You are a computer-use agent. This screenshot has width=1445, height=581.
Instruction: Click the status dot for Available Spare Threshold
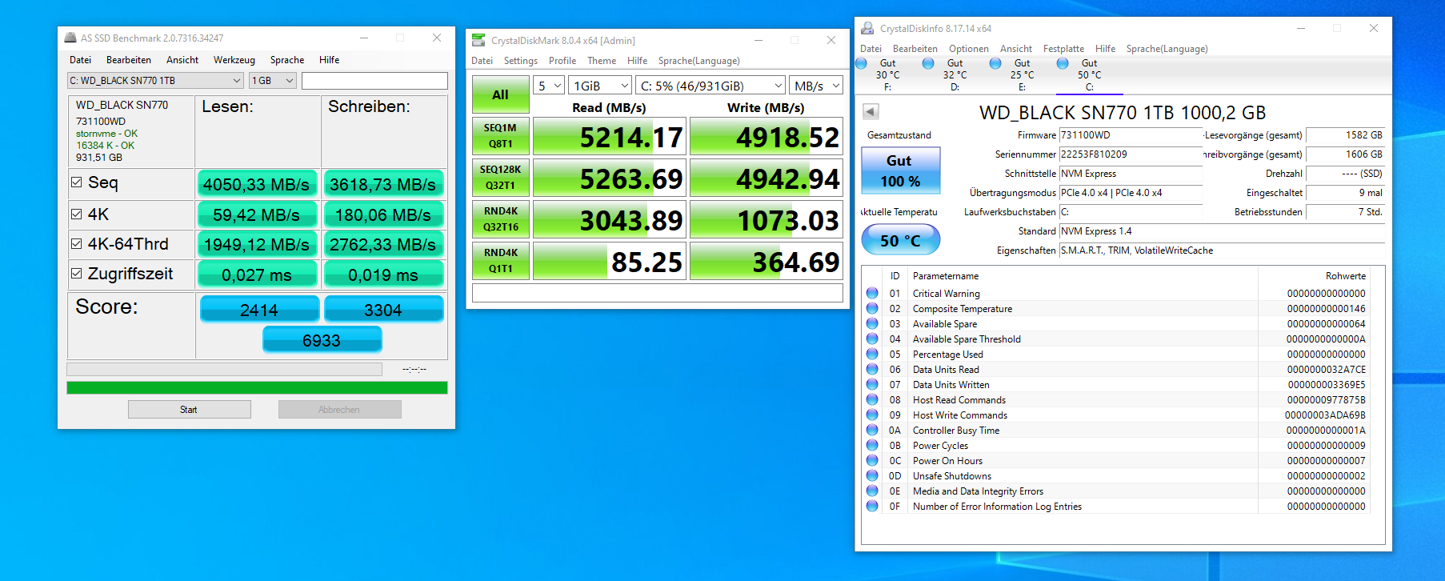click(x=872, y=339)
